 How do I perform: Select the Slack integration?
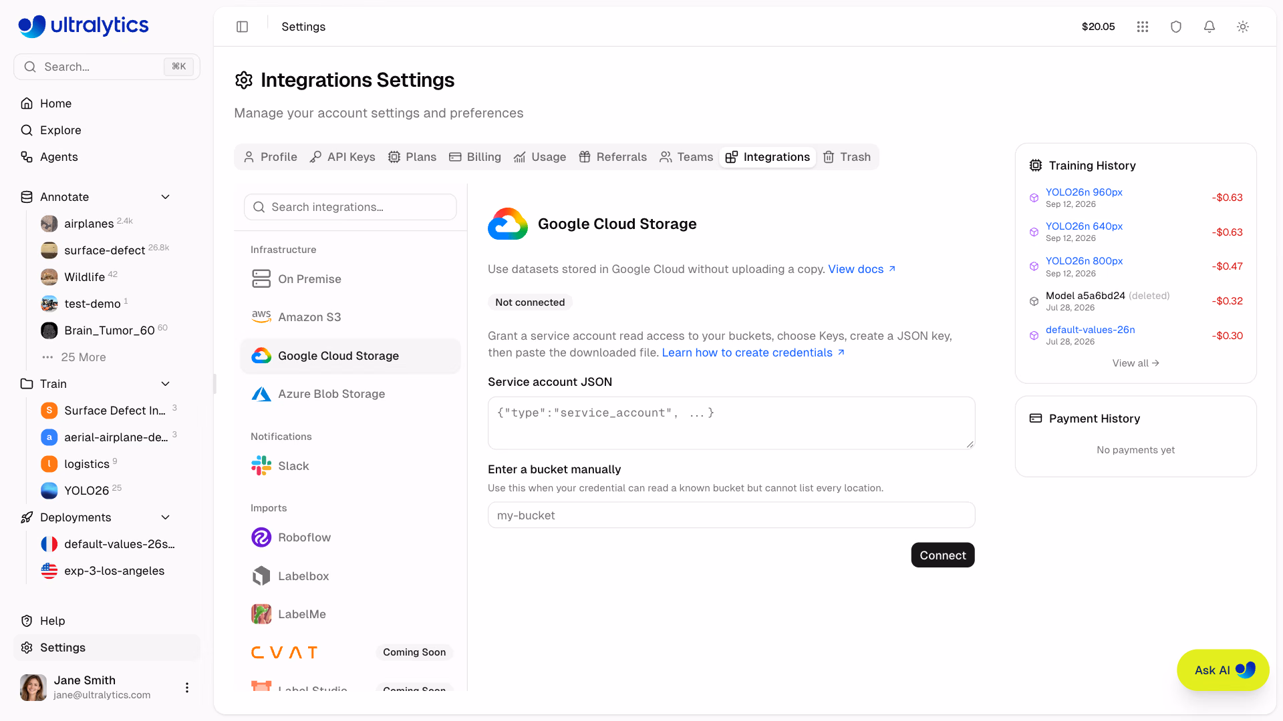pos(350,466)
